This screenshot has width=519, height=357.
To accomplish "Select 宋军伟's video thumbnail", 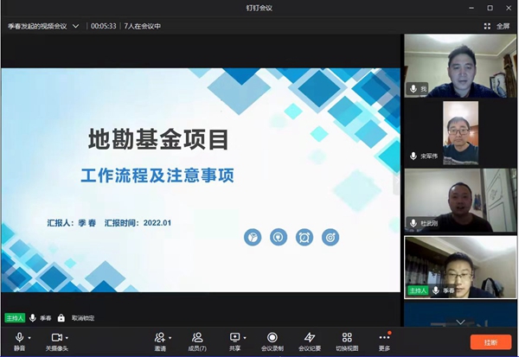I will tap(460, 131).
